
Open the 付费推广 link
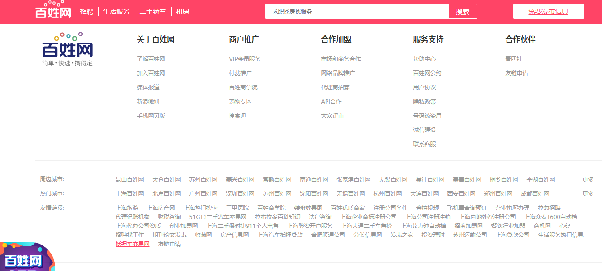(240, 73)
